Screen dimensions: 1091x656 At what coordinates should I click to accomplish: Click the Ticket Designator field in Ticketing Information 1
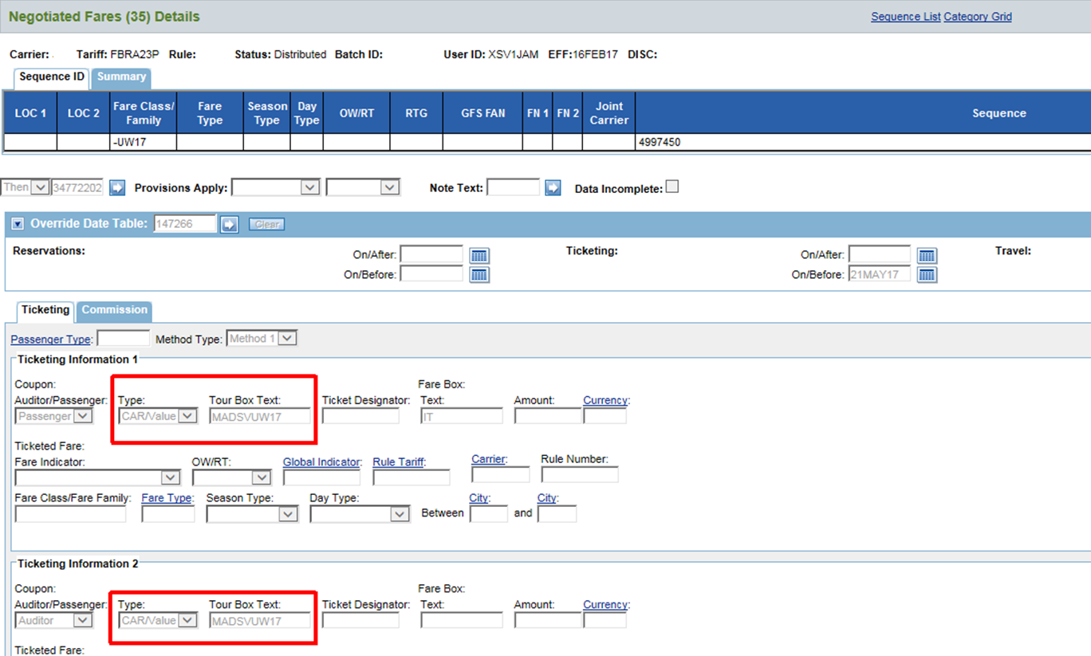tap(360, 416)
